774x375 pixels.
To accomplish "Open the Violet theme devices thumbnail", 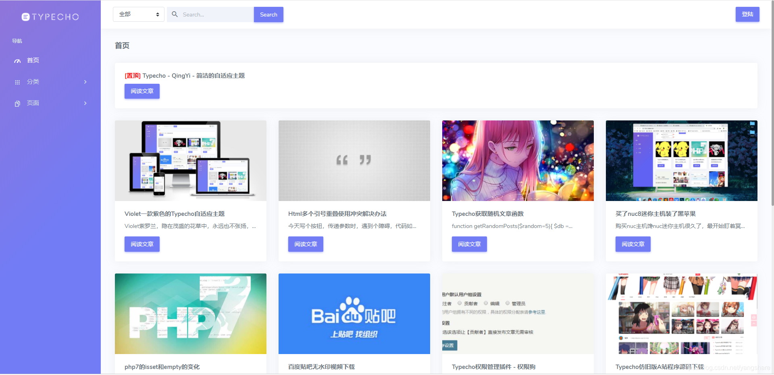I will coord(191,161).
